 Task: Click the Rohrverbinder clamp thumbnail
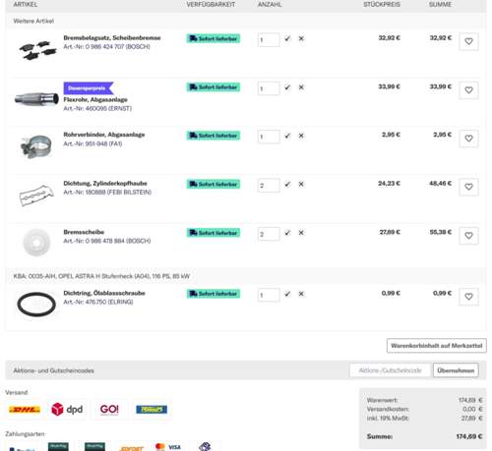point(36,146)
